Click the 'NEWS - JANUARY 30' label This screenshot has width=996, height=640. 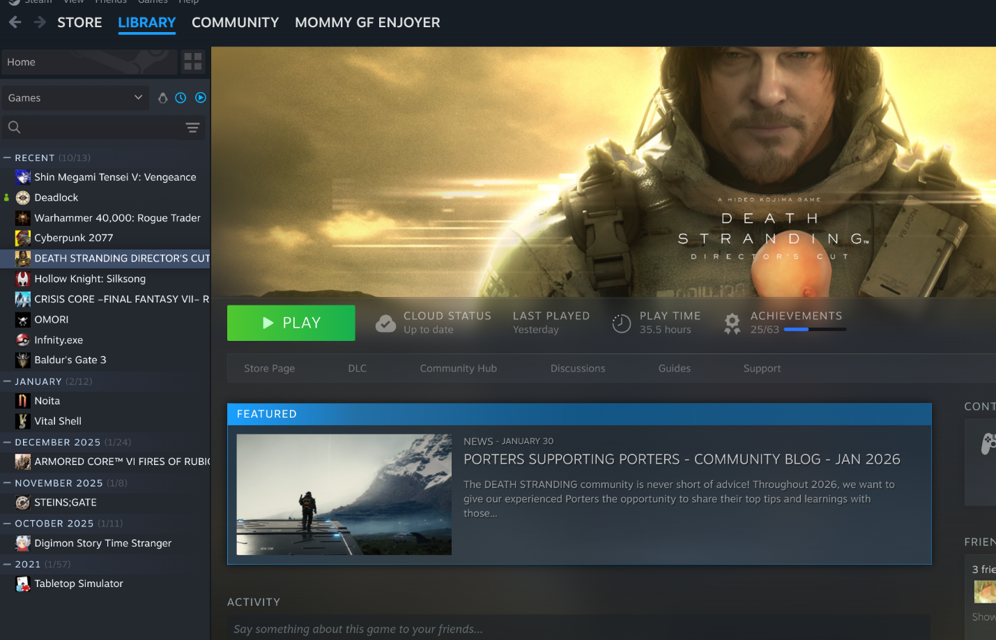coord(509,441)
